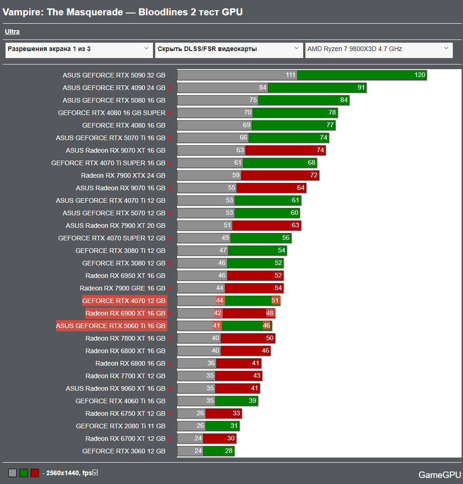The image size is (463, 484).
Task: Click the x beside GEFORCE RTX 3080 12 GB
Action: (170, 264)
